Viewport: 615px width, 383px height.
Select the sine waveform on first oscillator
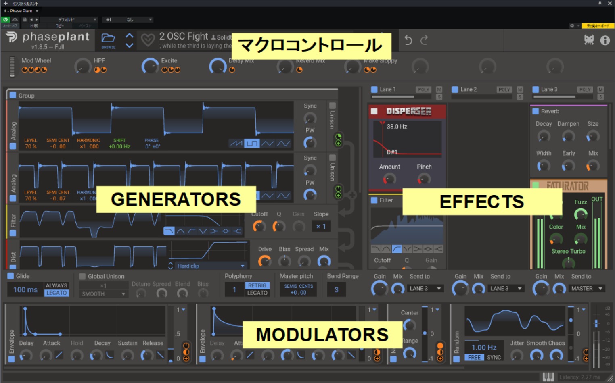point(283,144)
